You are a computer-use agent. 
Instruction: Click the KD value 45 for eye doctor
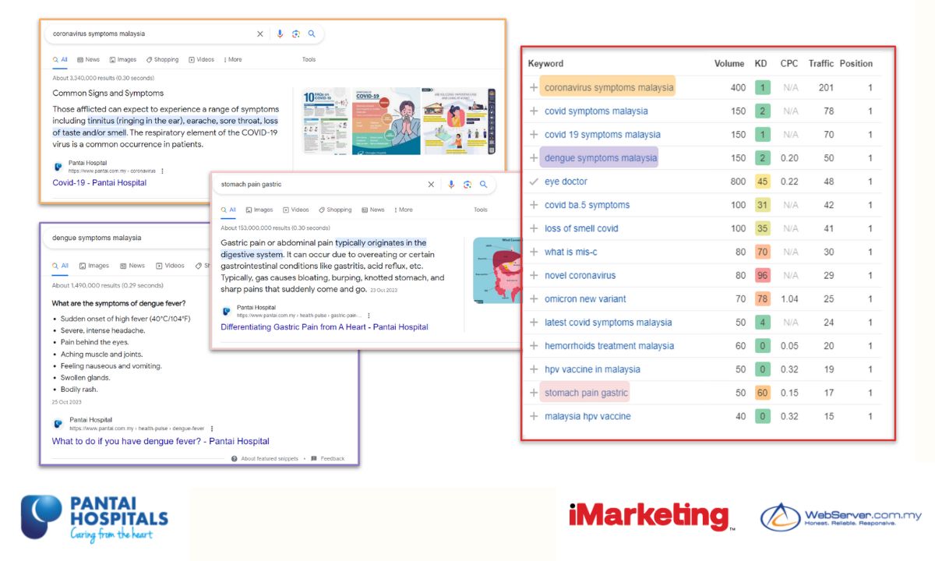pyautogui.click(x=762, y=182)
